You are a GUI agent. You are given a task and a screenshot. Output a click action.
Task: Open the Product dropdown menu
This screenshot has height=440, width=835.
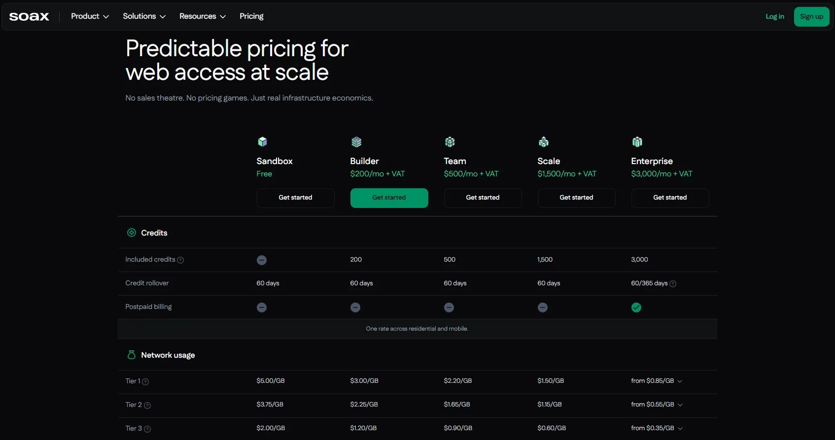tap(90, 16)
